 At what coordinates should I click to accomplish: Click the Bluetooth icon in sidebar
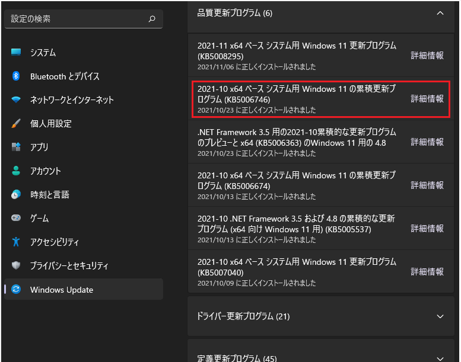click(x=16, y=76)
